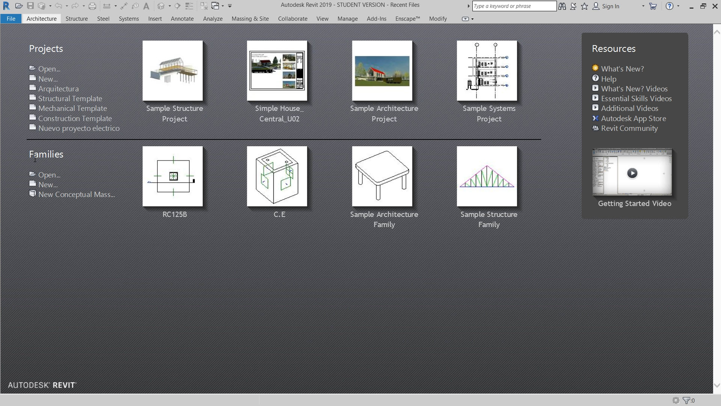Click the filter icon in status bar

686,400
